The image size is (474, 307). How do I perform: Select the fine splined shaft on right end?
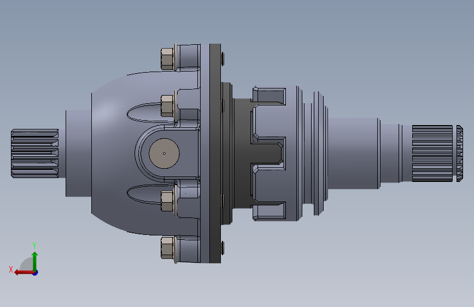(432, 153)
